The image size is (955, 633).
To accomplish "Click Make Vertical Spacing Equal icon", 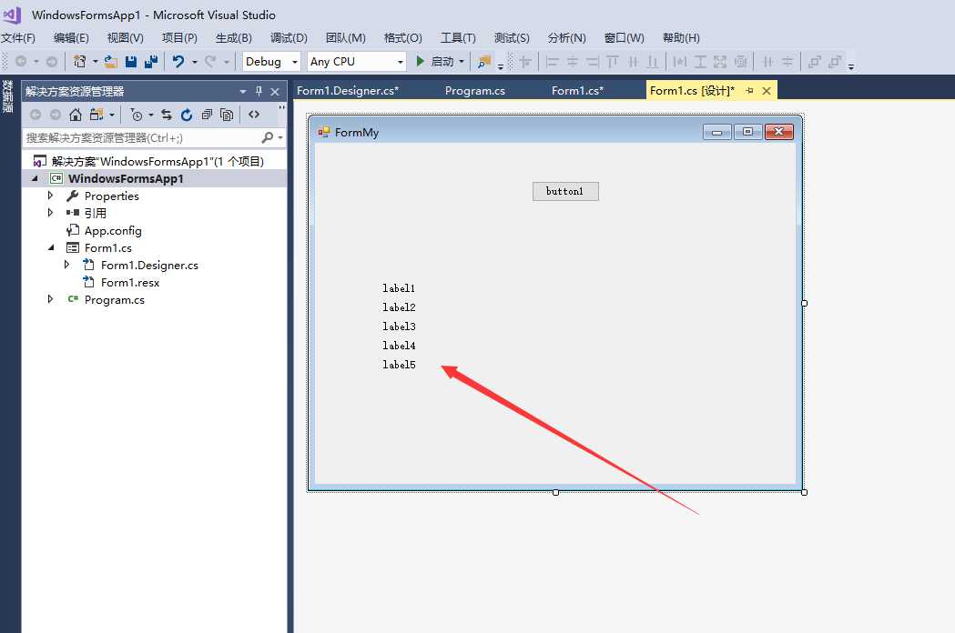I will 787,62.
